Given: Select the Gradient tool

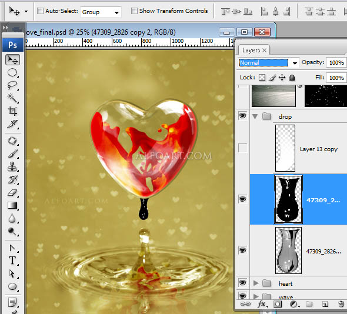Looking at the screenshot, I should (x=12, y=205).
